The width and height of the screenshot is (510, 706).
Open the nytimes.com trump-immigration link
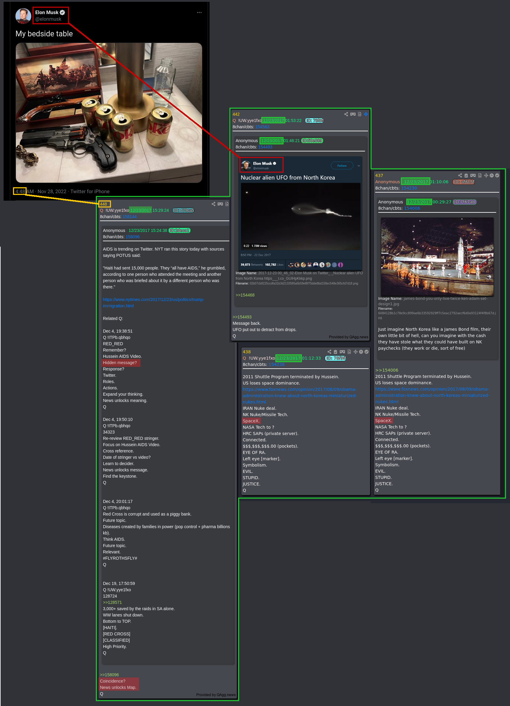pos(154,303)
